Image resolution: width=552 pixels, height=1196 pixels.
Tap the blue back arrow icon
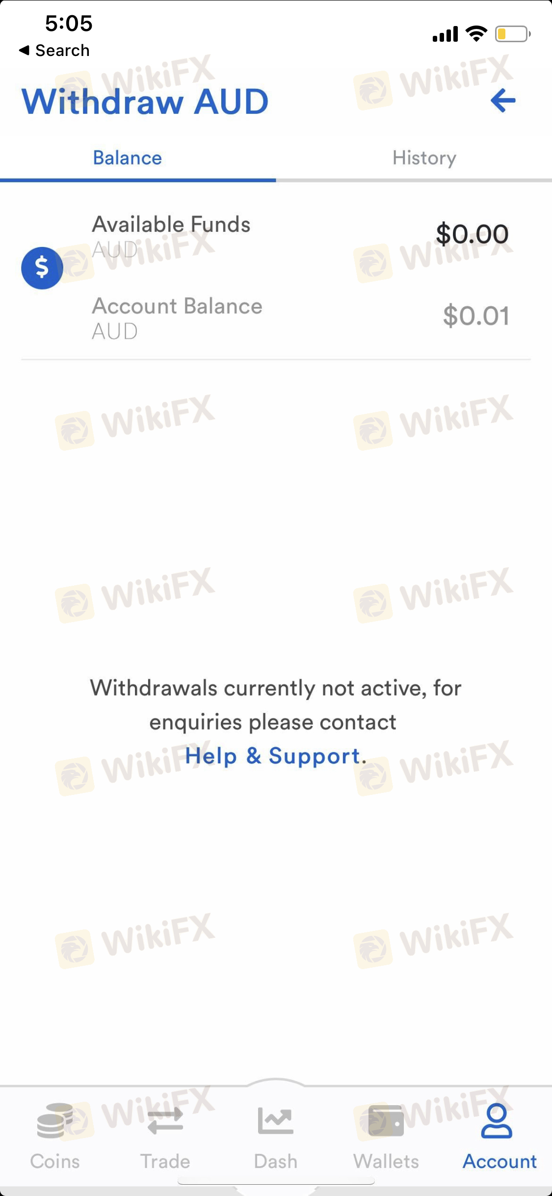(503, 101)
